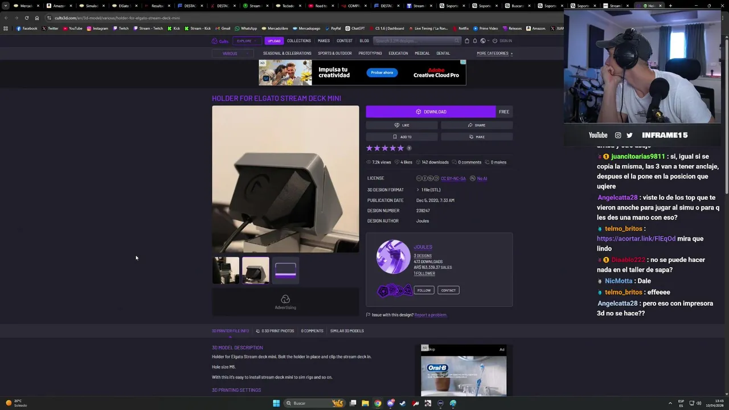Click the CONTACT author button
The image size is (729, 410).
[448, 290]
